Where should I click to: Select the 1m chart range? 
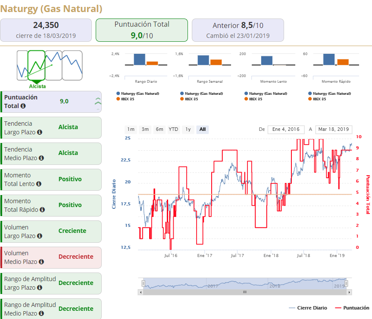point(131,130)
